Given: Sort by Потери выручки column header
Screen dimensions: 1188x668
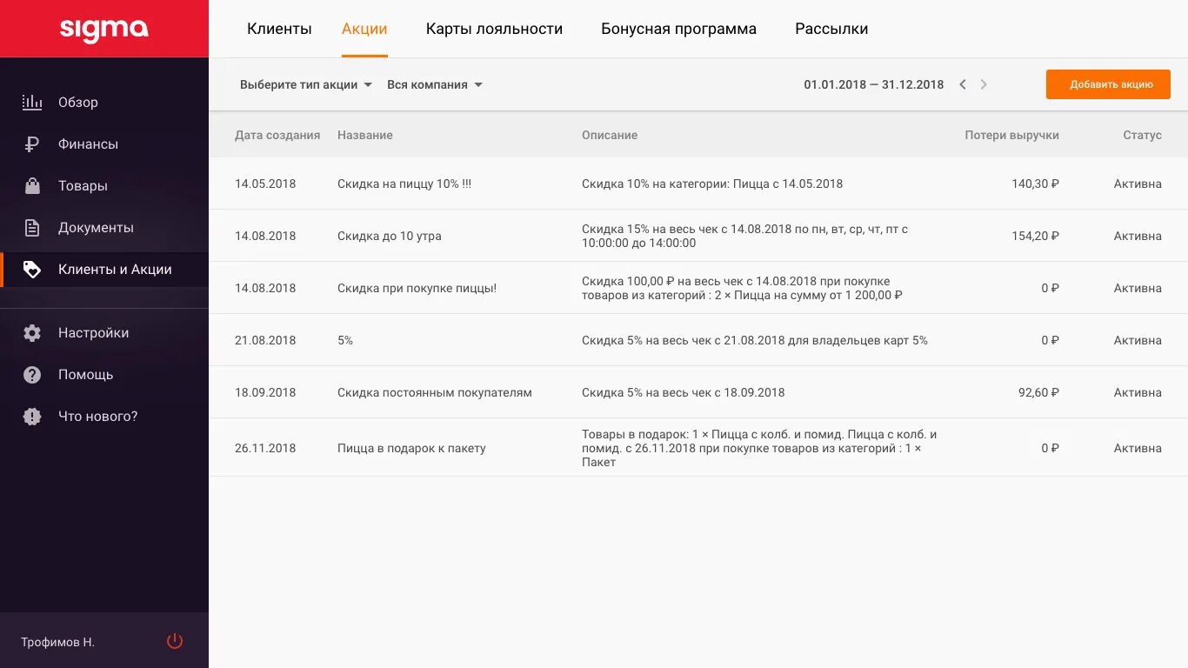Looking at the screenshot, I should tap(1011, 135).
